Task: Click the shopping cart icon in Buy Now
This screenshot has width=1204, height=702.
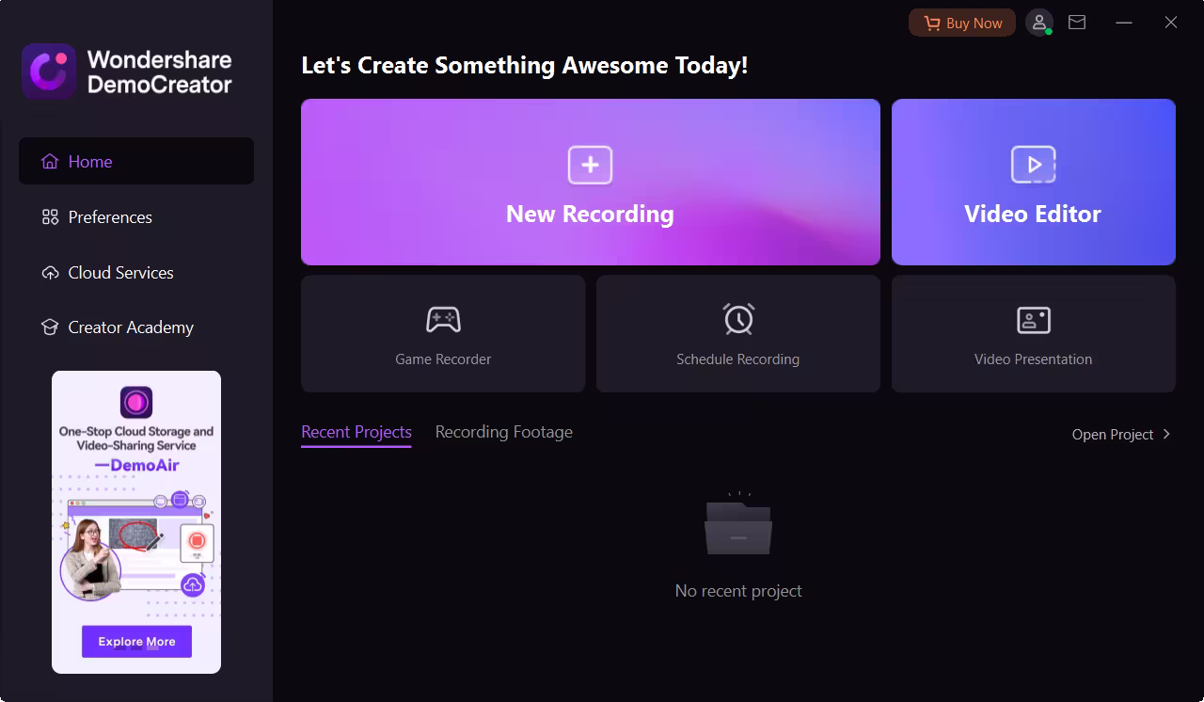Action: (x=932, y=24)
